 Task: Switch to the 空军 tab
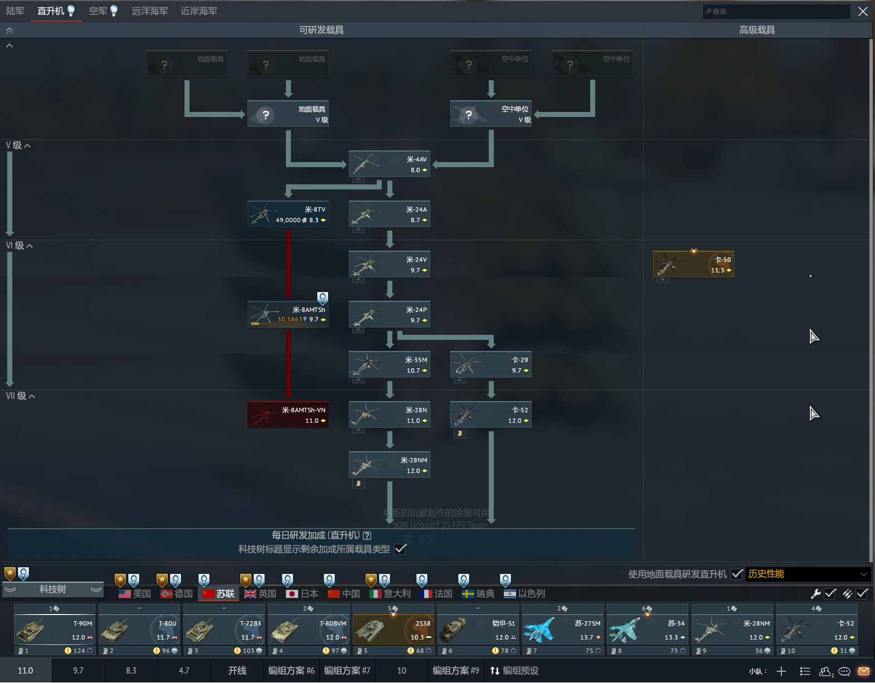click(x=104, y=11)
